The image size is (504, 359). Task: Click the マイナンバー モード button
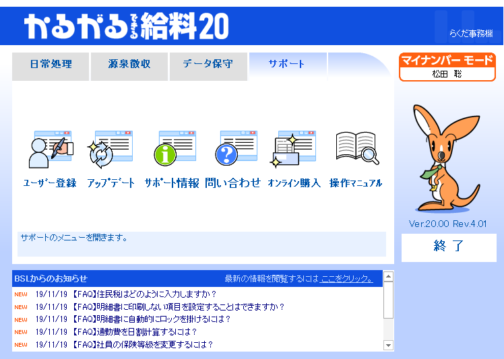447,67
